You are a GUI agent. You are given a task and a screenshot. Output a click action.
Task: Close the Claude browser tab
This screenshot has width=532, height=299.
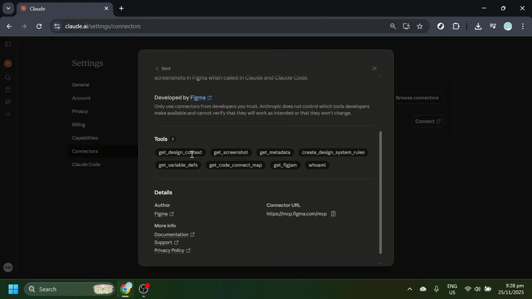click(x=106, y=8)
